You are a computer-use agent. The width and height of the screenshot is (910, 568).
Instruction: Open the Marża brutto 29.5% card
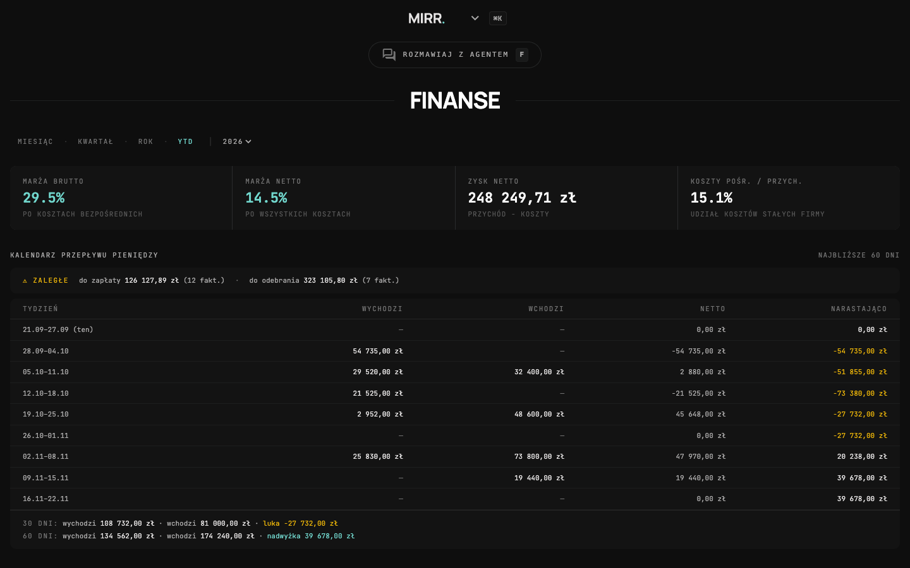(121, 198)
